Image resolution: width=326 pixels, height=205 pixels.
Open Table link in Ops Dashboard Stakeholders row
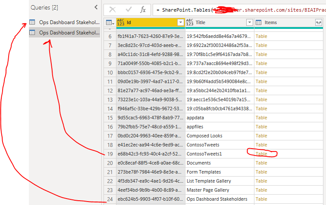(x=261, y=199)
